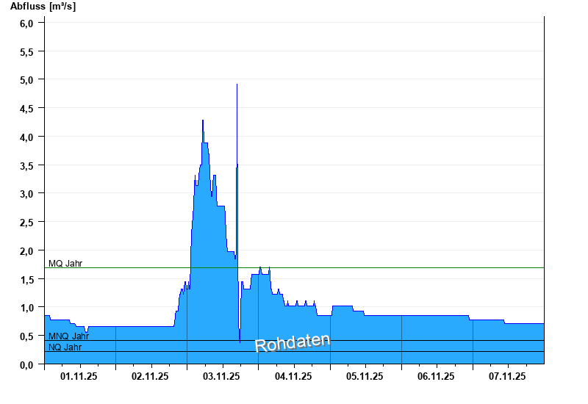This screenshot has width=588, height=404.
Task: Click the 'MNQ Jahr' line label
Action: tap(68, 336)
